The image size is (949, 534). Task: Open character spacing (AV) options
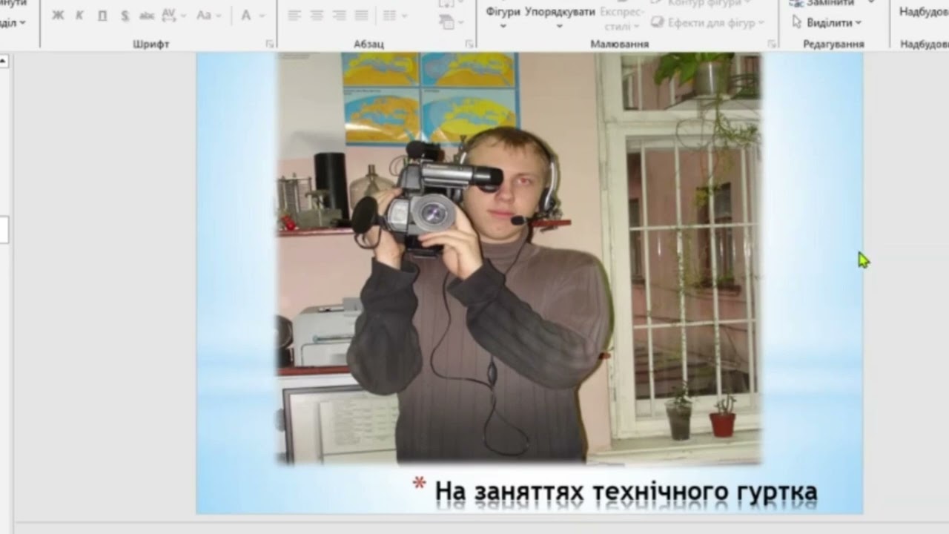(x=173, y=15)
